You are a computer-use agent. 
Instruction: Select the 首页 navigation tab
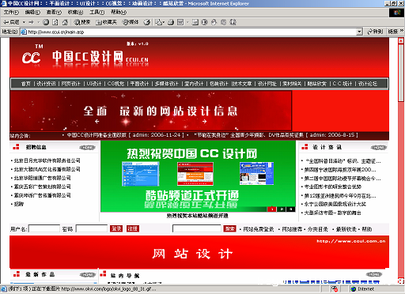click(x=26, y=84)
